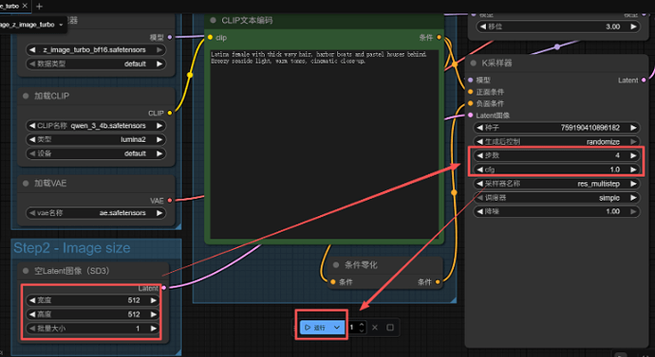
Task: Increase 批量大小 with the right arrow
Action: click(153, 329)
